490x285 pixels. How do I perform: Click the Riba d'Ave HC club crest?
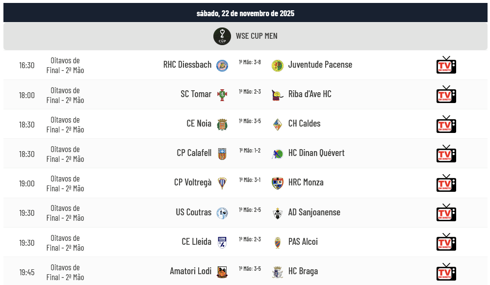(278, 95)
